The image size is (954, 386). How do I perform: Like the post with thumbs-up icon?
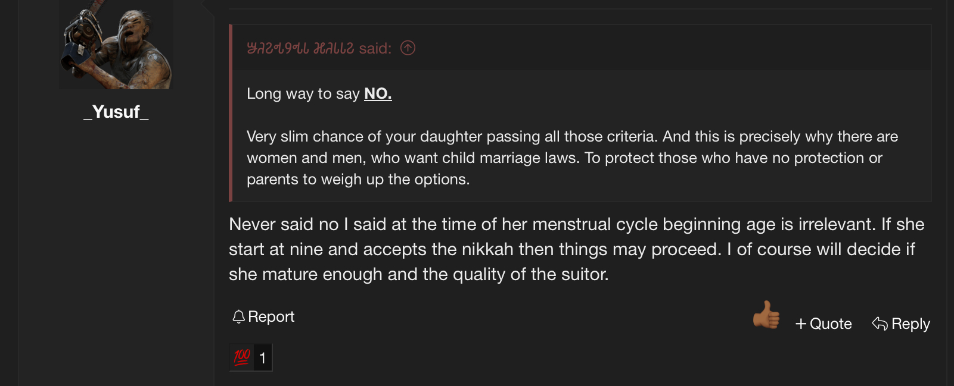[766, 315]
